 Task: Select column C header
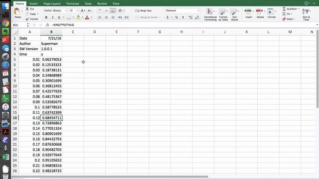click(x=73, y=32)
